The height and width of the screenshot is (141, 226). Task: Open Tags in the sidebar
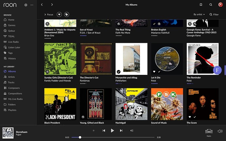(8, 53)
